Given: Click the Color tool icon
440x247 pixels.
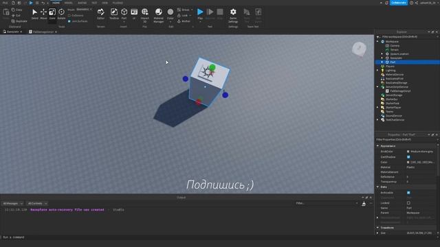Looking at the screenshot, I should [x=170, y=12].
